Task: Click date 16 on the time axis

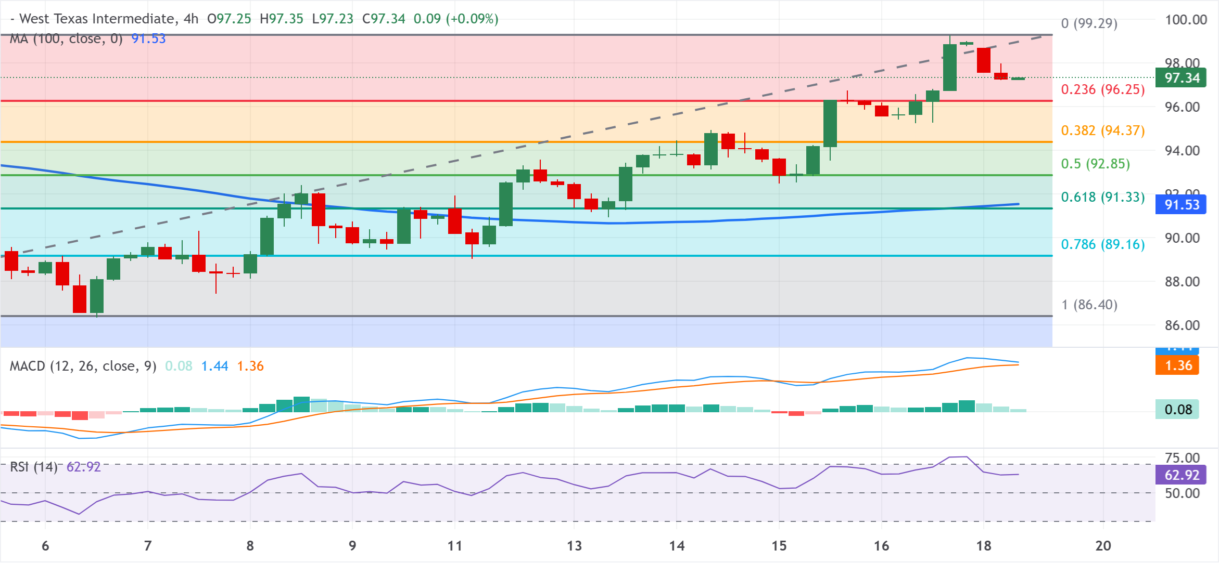Action: [881, 546]
